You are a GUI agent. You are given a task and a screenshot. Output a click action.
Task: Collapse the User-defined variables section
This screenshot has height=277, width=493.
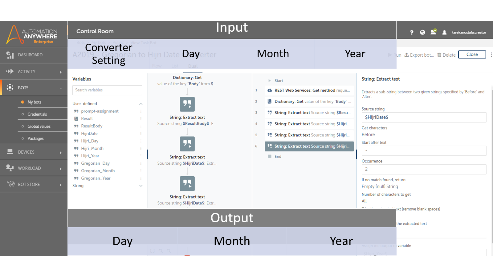(141, 104)
